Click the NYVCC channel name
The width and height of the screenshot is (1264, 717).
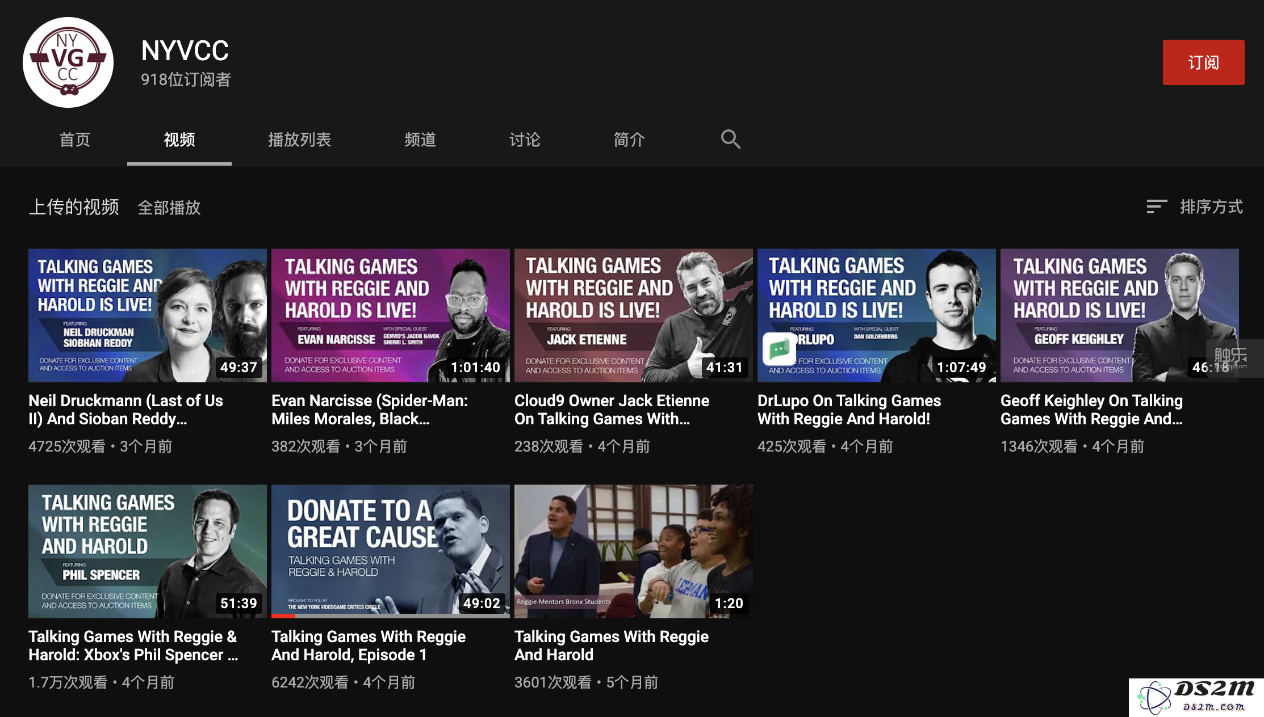(x=185, y=50)
